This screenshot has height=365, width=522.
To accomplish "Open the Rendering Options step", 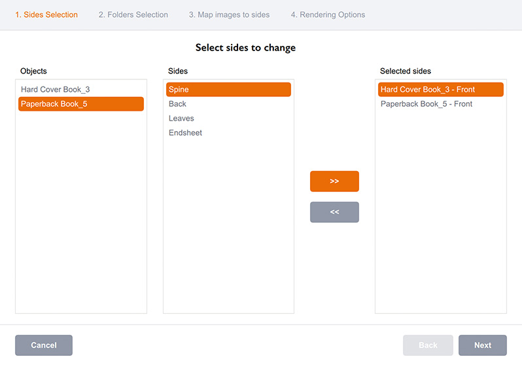I will pos(328,14).
